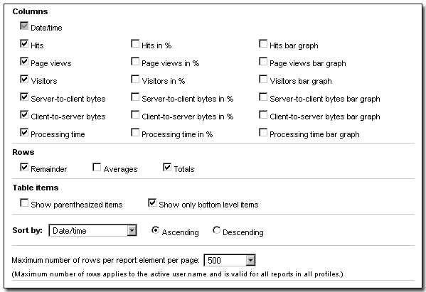Check Show parenthesized items option
Image resolution: width=426 pixels, height=292 pixels.
pyautogui.click(x=24, y=203)
